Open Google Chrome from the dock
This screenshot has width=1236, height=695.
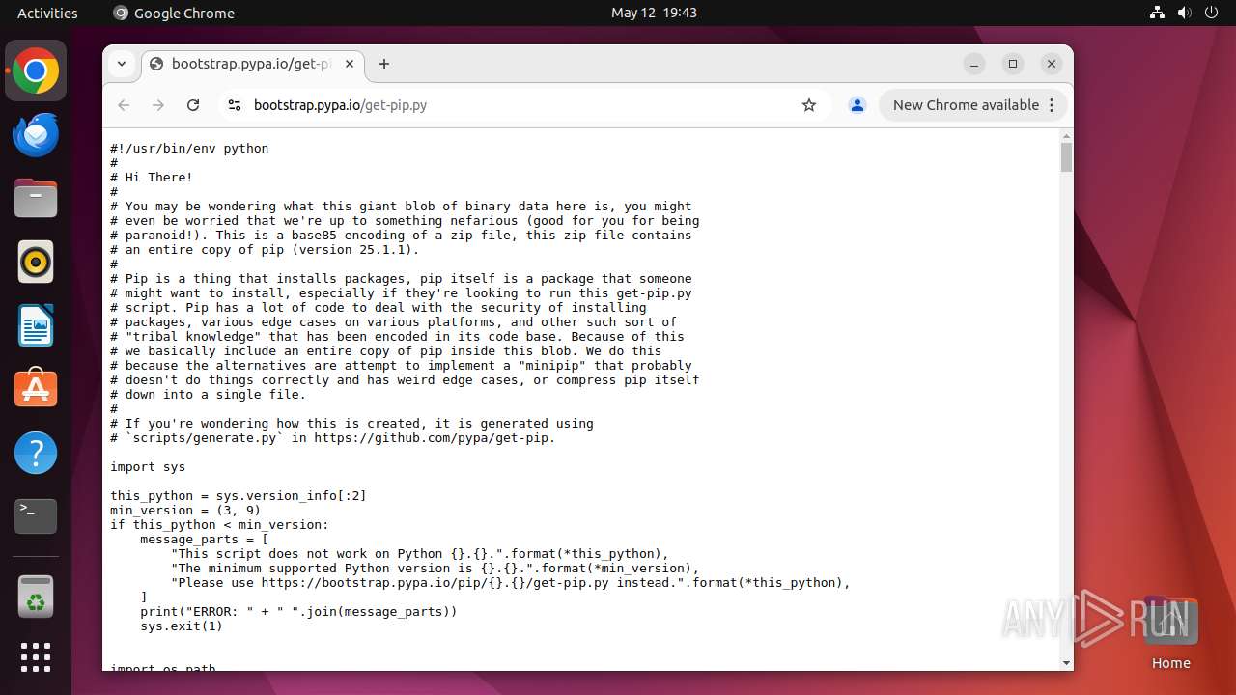point(36,71)
